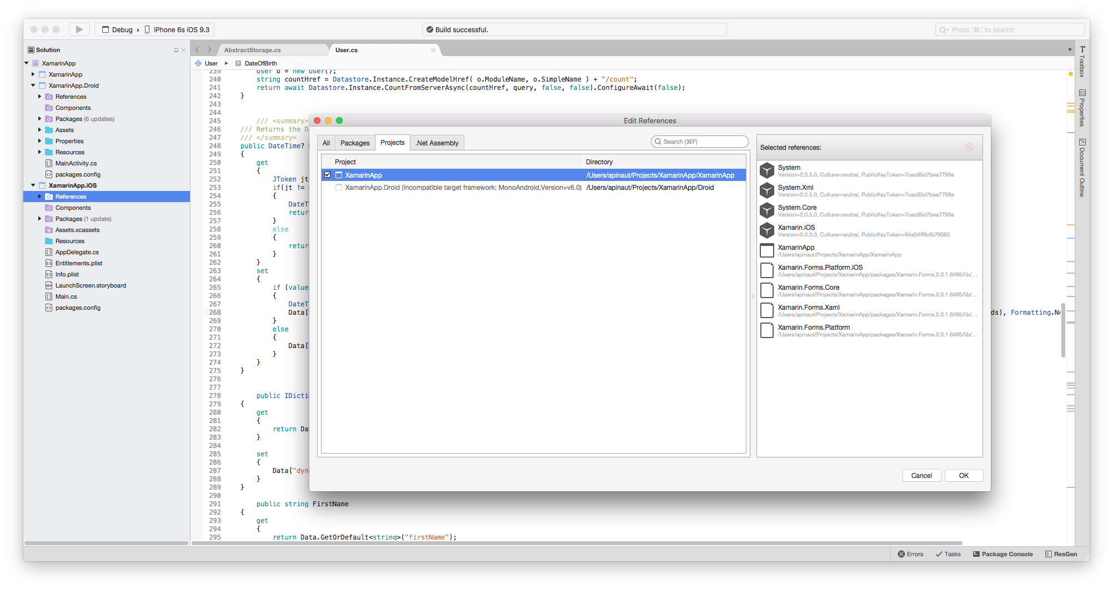Navigate forward with the right arrow in editor
The height and width of the screenshot is (589, 1113).
click(x=209, y=50)
